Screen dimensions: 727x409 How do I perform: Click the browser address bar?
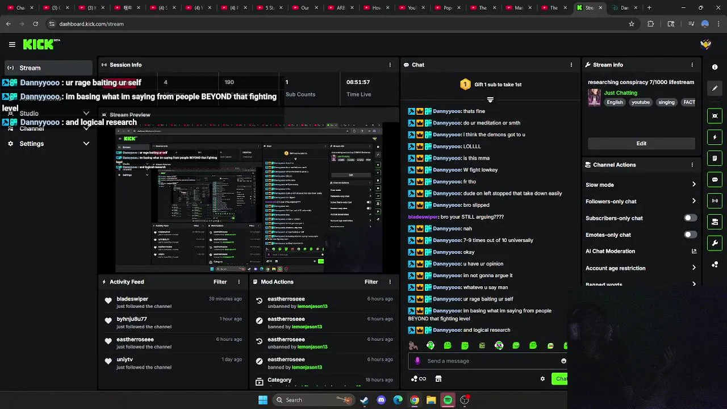click(335, 24)
